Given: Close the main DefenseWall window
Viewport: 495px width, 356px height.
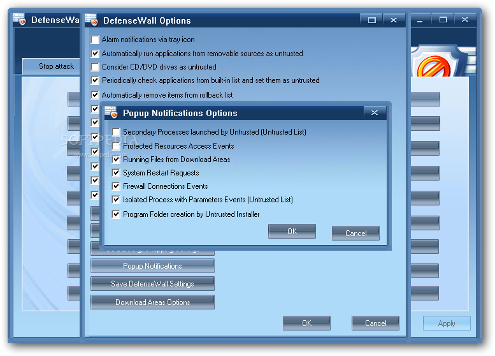Looking at the screenshot, I should (465, 20).
